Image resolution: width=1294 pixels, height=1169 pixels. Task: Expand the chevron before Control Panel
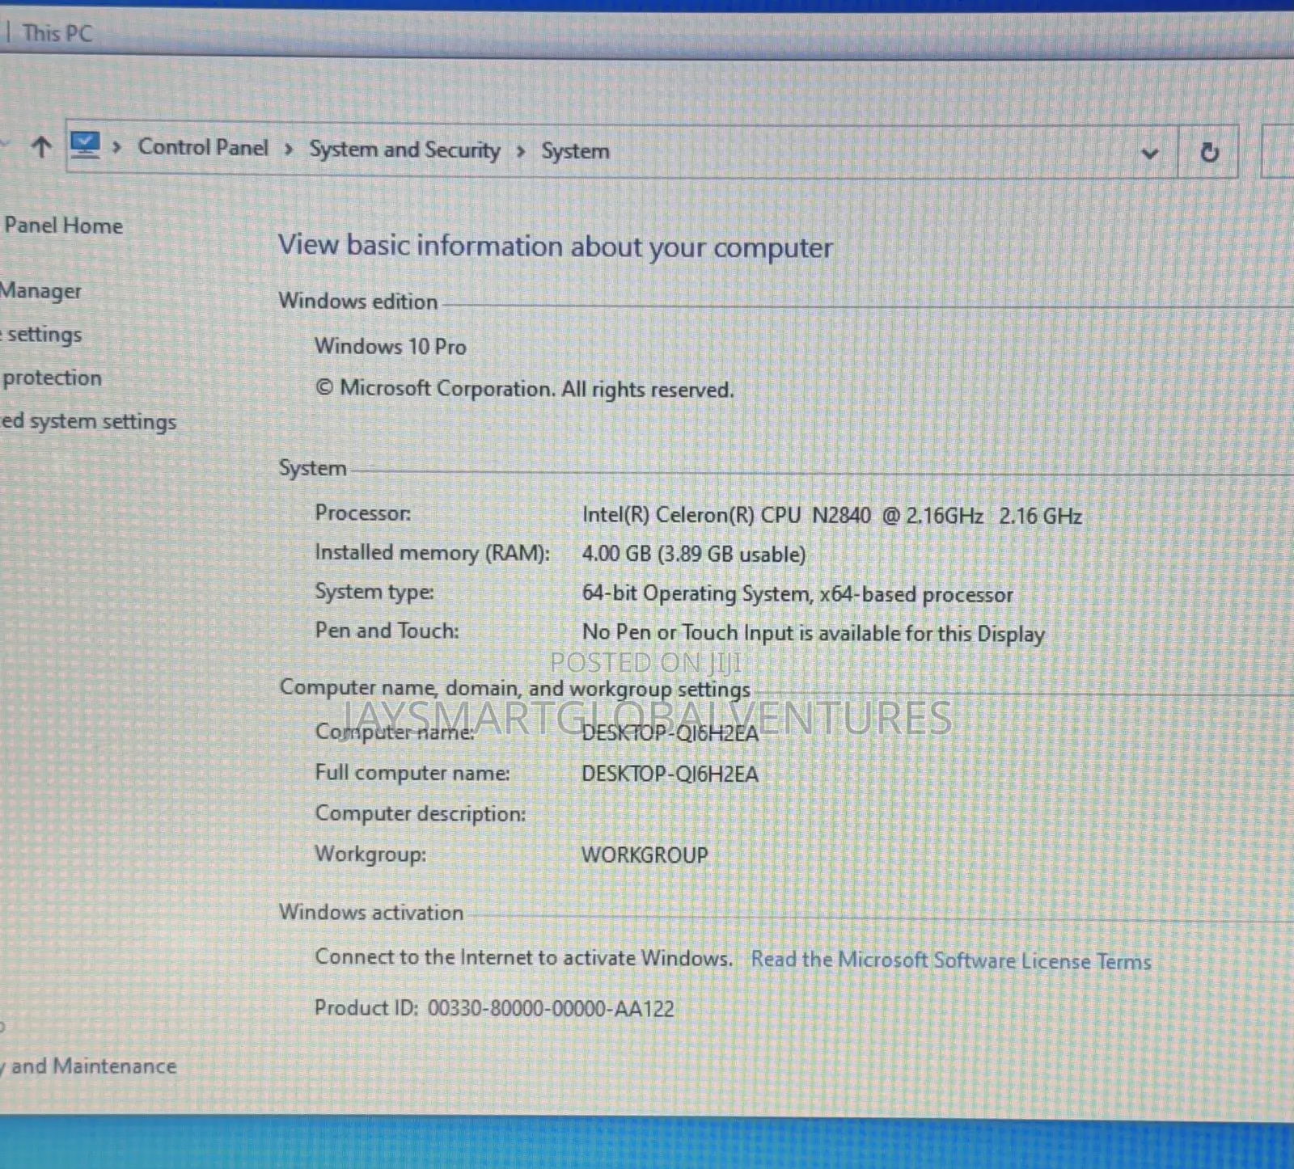tap(117, 147)
